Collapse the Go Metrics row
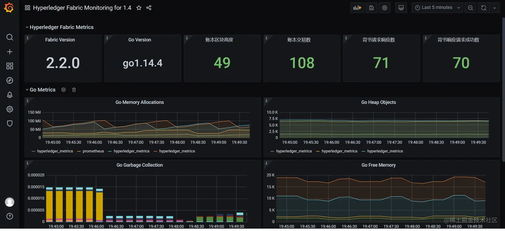The width and height of the screenshot is (505, 231). [41, 90]
